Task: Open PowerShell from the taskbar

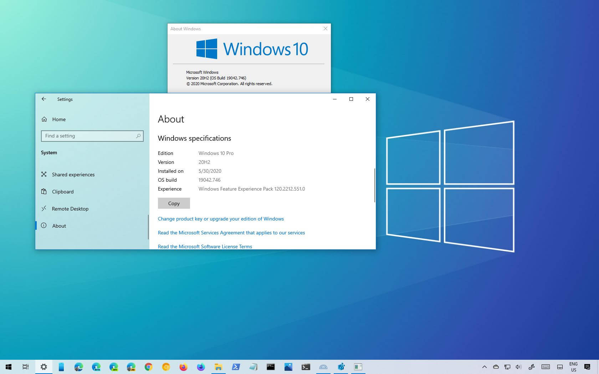Action: click(236, 367)
